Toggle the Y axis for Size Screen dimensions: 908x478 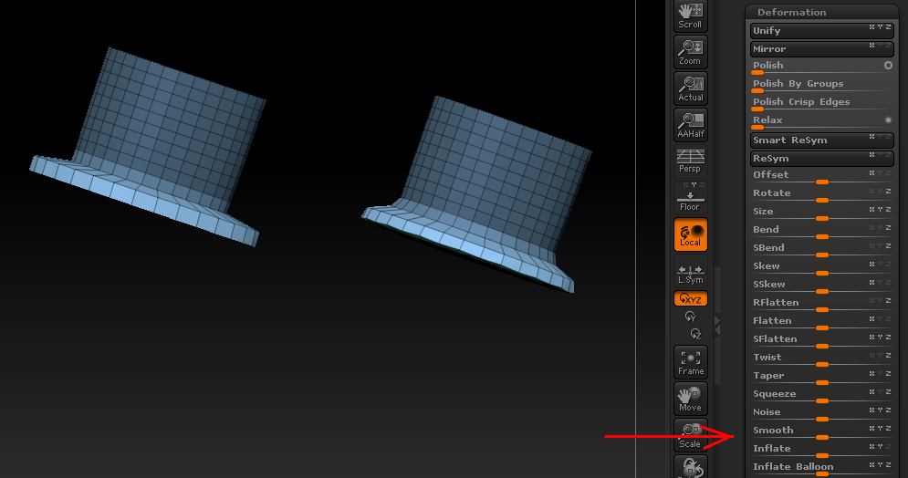[x=880, y=210]
